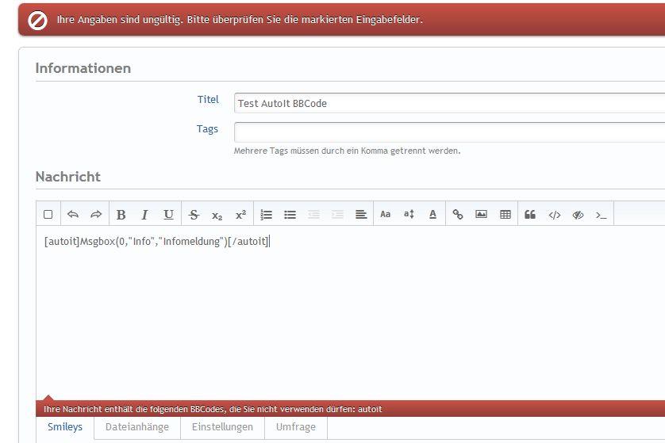Apply bold formatting

coord(121,214)
